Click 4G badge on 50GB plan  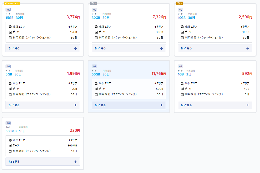(x=94, y=66)
